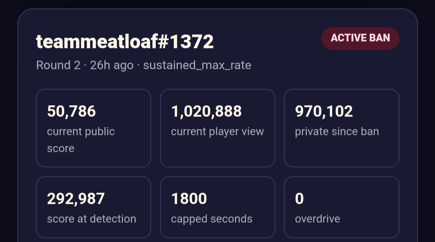The height and width of the screenshot is (242, 435).
Task: Select the overdrive label
Action: [317, 219]
